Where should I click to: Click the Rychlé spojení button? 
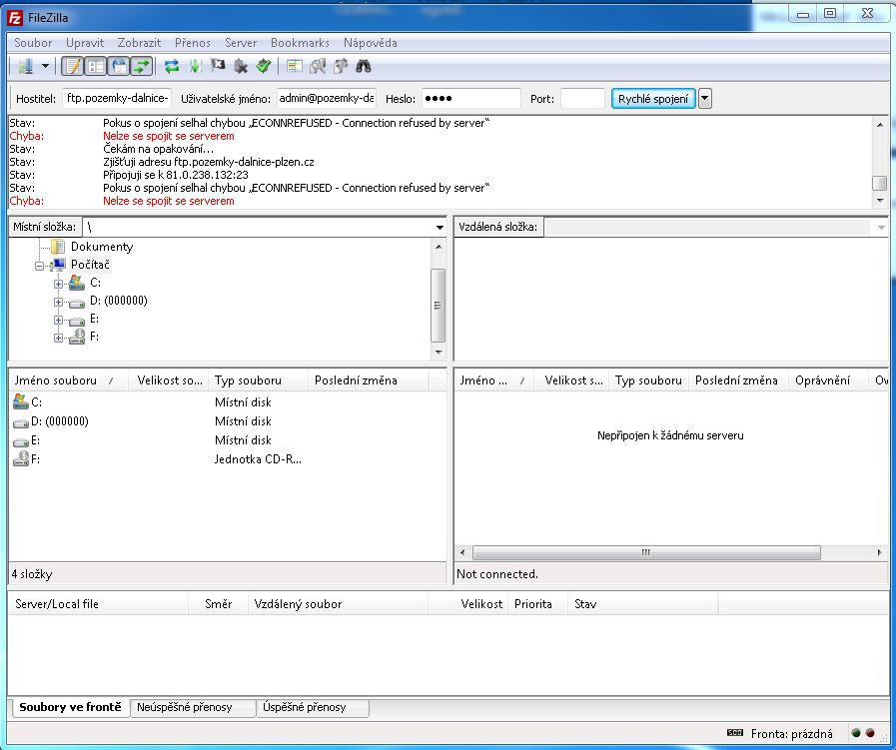coord(653,98)
